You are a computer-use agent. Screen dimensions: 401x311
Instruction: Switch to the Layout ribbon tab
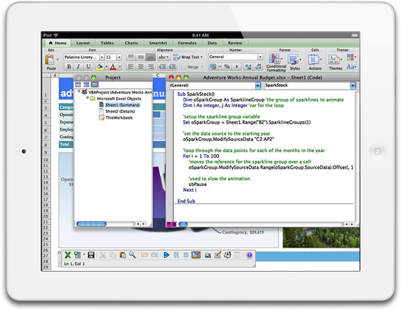pos(83,43)
